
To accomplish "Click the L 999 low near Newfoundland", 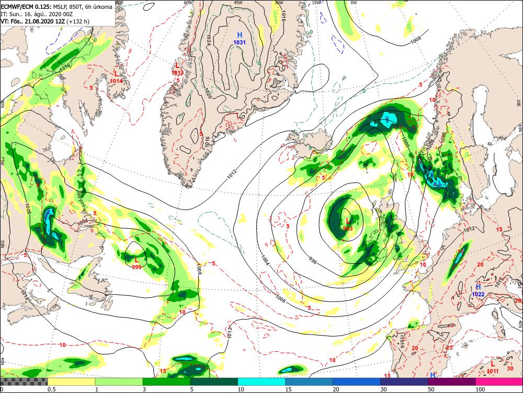I will click(x=137, y=263).
